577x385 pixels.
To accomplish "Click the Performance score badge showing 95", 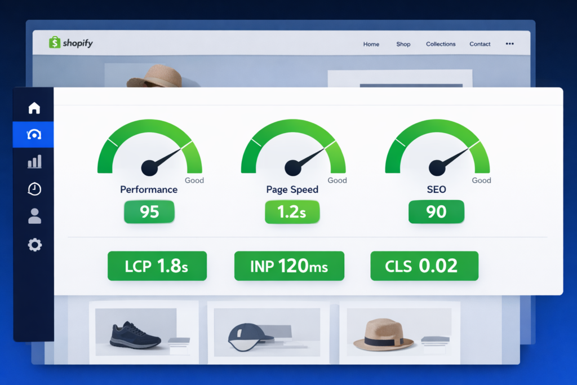I will coord(149,212).
